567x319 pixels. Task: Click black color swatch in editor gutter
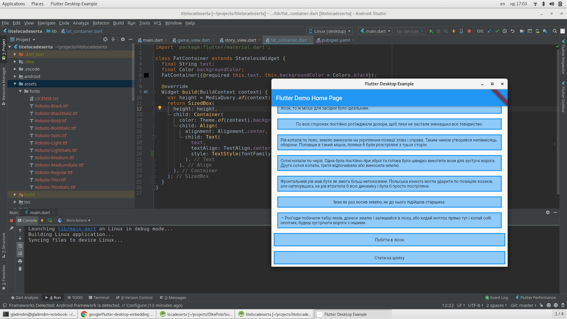point(146,75)
